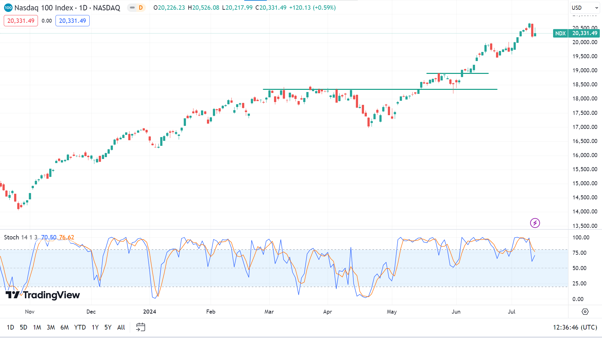This screenshot has width=602, height=338.
Task: Select the 5D time range
Action: tap(24, 327)
